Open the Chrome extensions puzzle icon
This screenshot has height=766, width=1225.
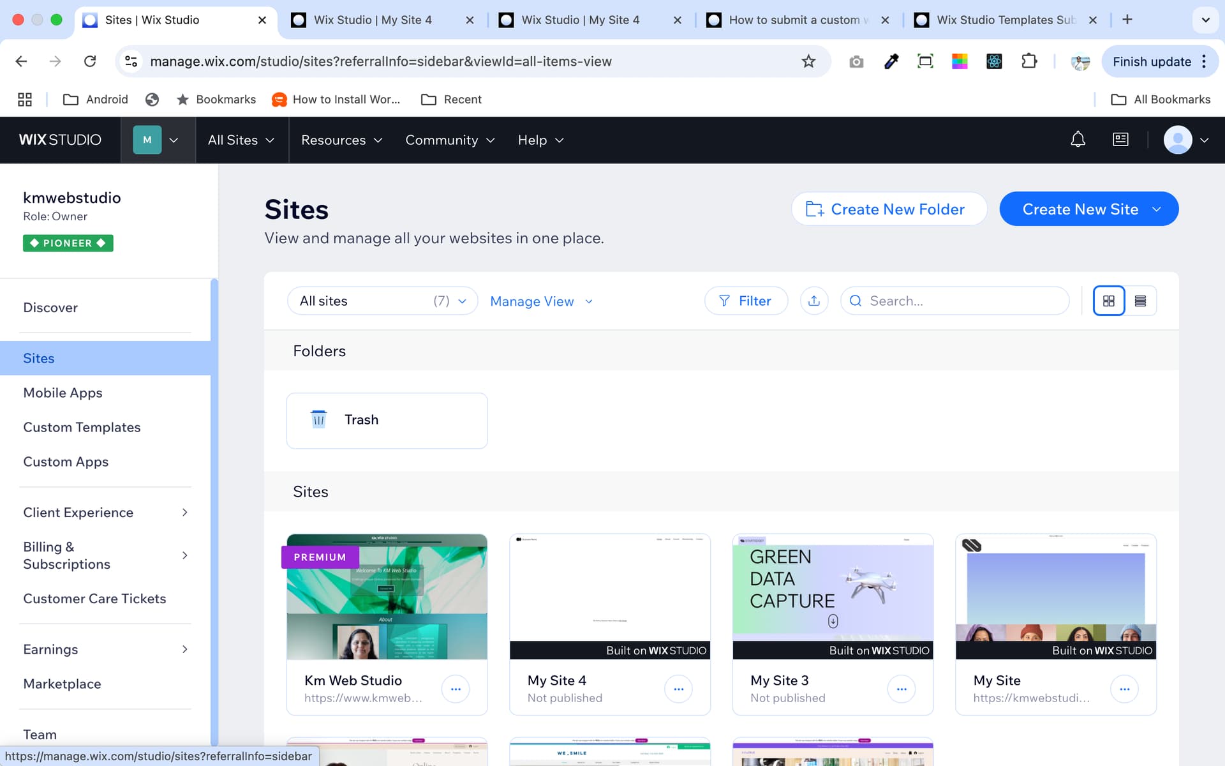1028,61
